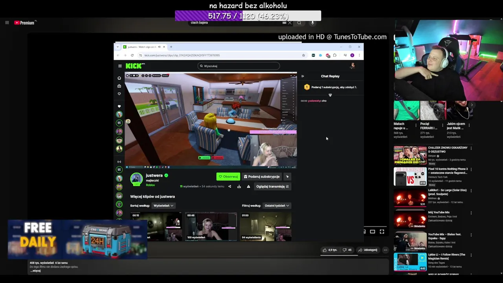503x283 pixels.
Task: Expand the gift subscription banner arrow
Action: coord(330,95)
